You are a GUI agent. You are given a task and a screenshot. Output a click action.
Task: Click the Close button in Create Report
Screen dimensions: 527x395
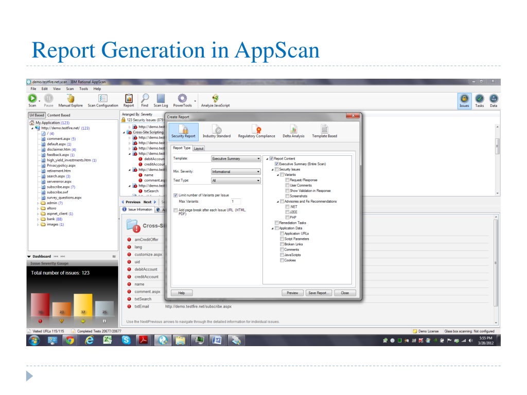click(x=345, y=293)
